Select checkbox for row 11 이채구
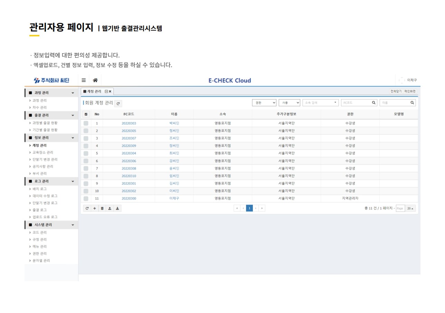This screenshot has height=313, width=445. [x=86, y=199]
